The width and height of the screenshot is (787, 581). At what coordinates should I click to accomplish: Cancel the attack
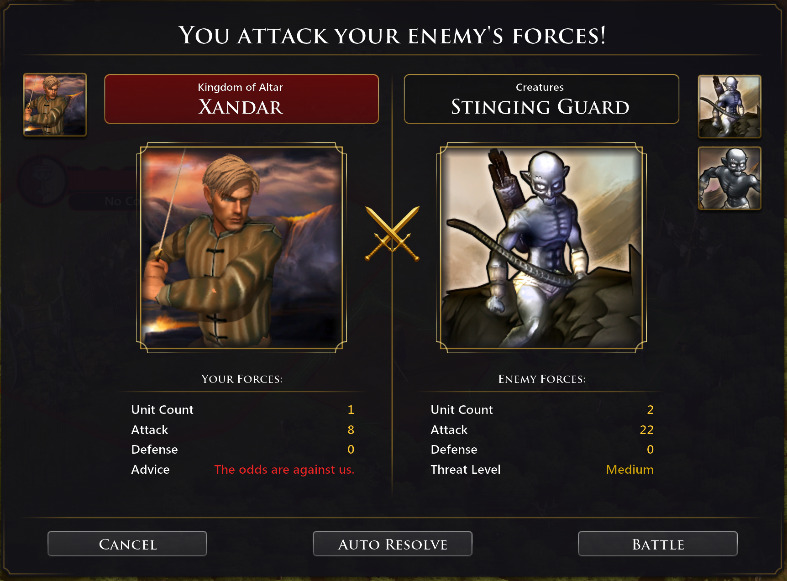[x=127, y=544]
